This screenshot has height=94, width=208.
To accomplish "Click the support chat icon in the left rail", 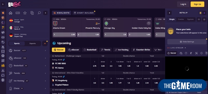I will click(x=3, y=75).
